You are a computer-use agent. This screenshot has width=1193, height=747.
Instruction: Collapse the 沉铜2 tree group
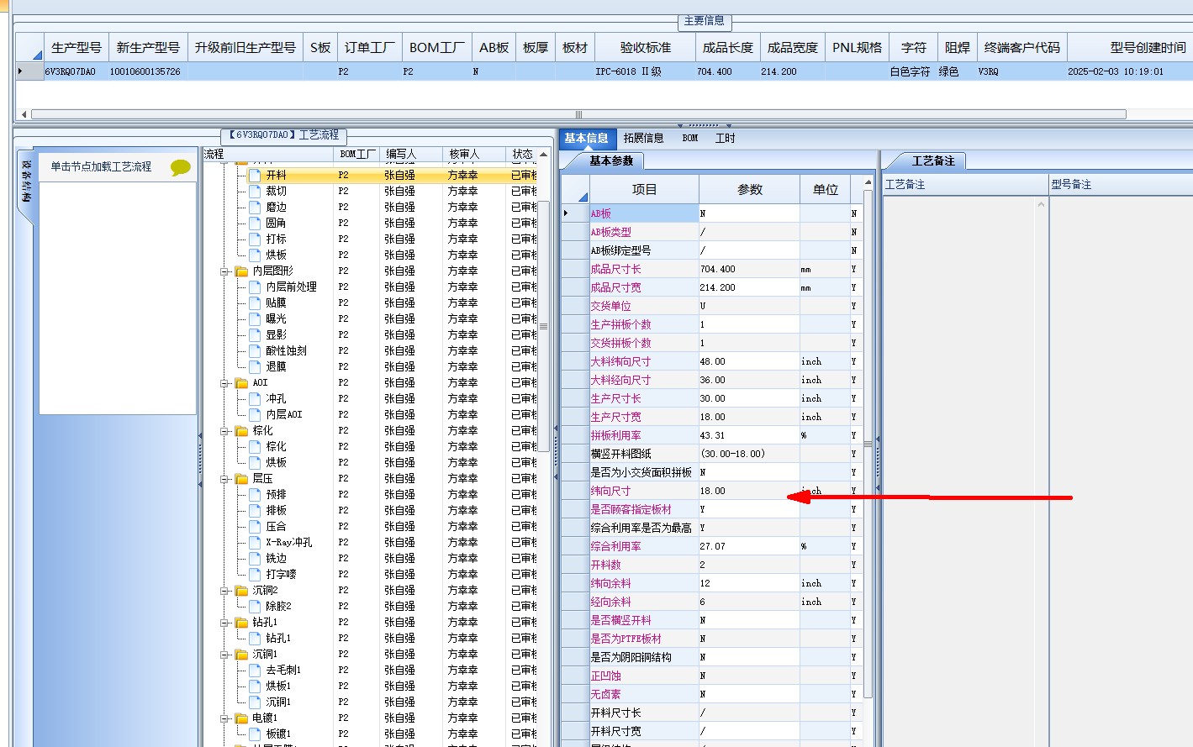[x=225, y=591]
